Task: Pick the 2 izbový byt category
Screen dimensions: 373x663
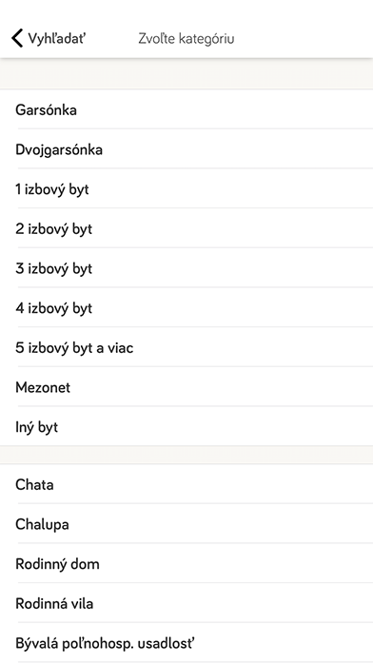Action: point(186,228)
